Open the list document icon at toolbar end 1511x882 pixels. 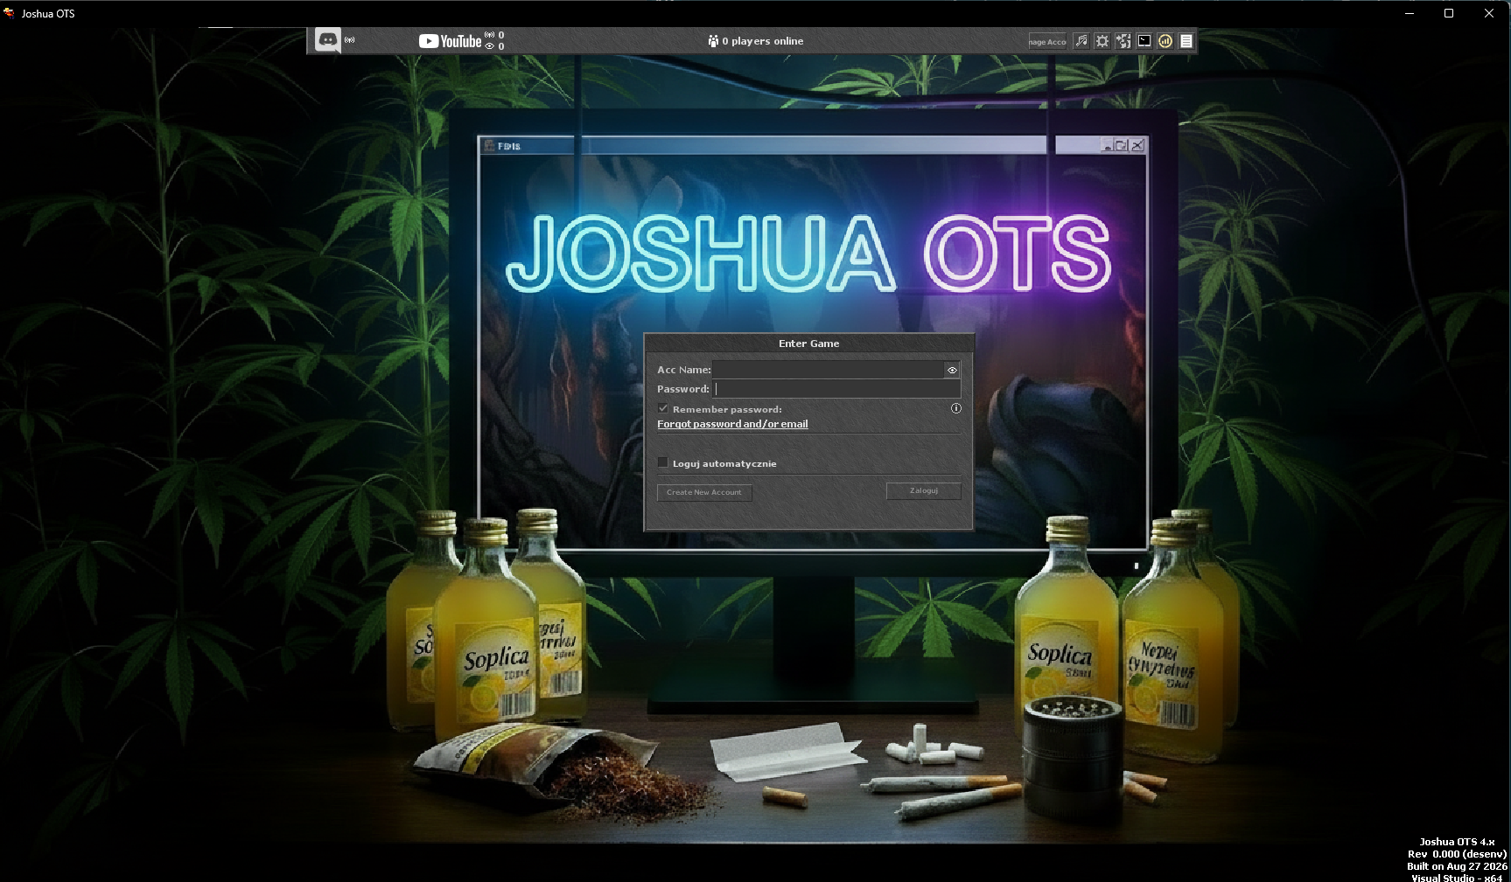point(1186,41)
